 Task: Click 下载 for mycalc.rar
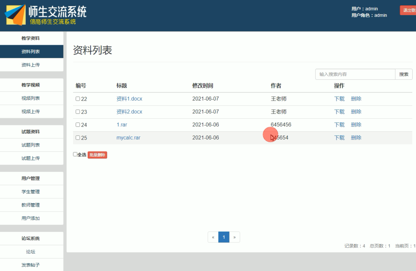(x=339, y=138)
